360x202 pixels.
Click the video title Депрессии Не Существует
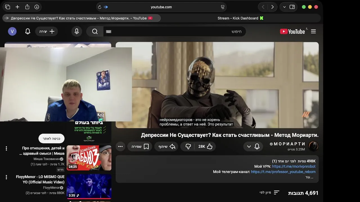pyautogui.click(x=229, y=135)
